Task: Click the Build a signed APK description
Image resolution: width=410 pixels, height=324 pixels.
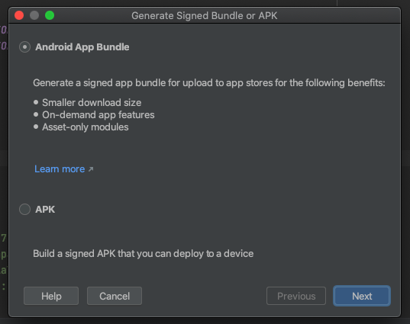Action: (x=143, y=254)
